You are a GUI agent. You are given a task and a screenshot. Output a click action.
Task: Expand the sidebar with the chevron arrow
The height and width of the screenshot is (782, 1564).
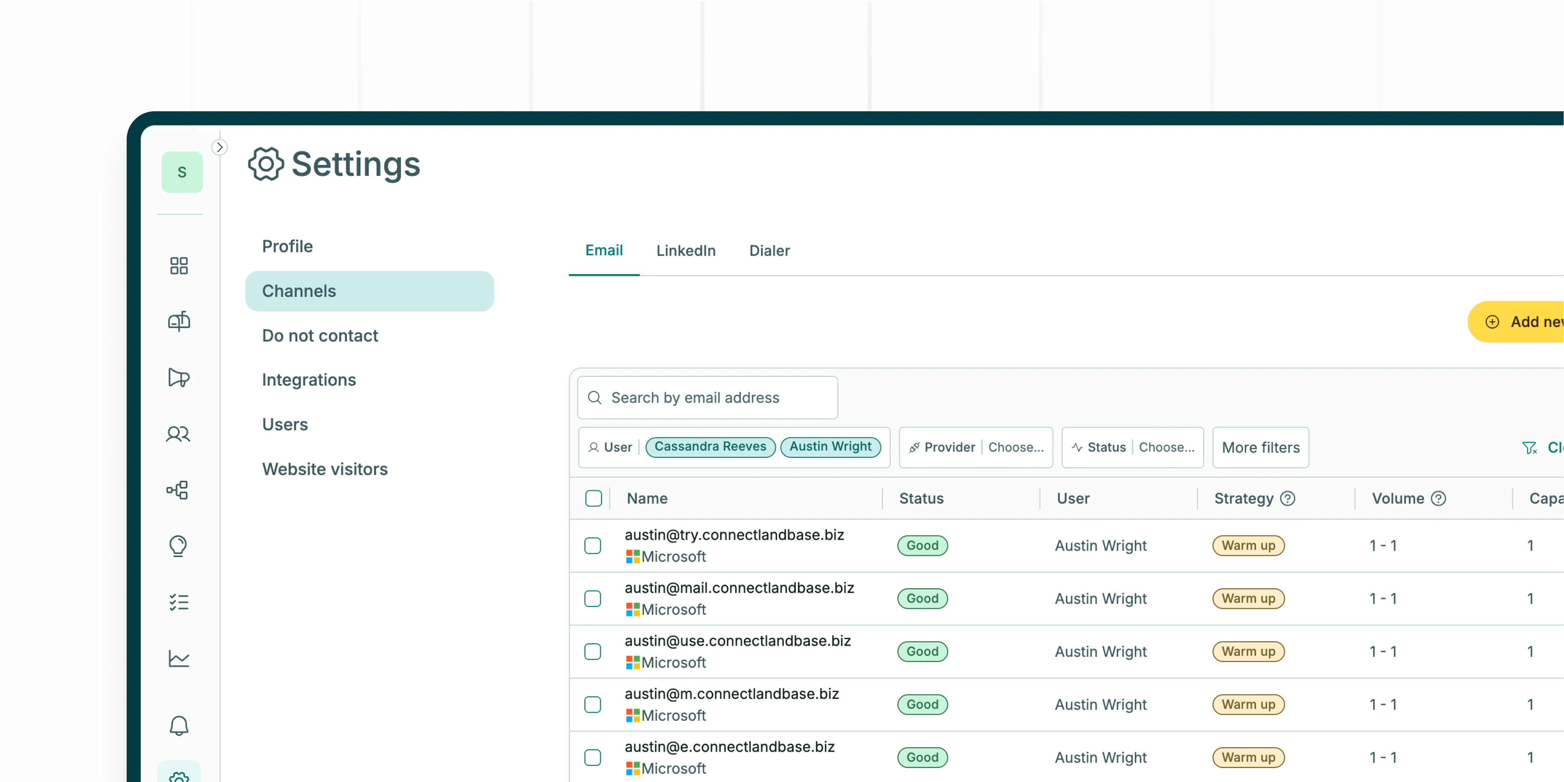[x=220, y=148]
